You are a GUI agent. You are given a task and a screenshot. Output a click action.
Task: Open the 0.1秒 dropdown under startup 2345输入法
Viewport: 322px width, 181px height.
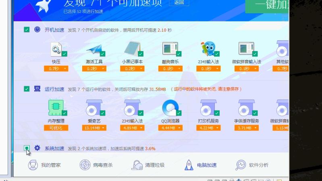point(208,69)
